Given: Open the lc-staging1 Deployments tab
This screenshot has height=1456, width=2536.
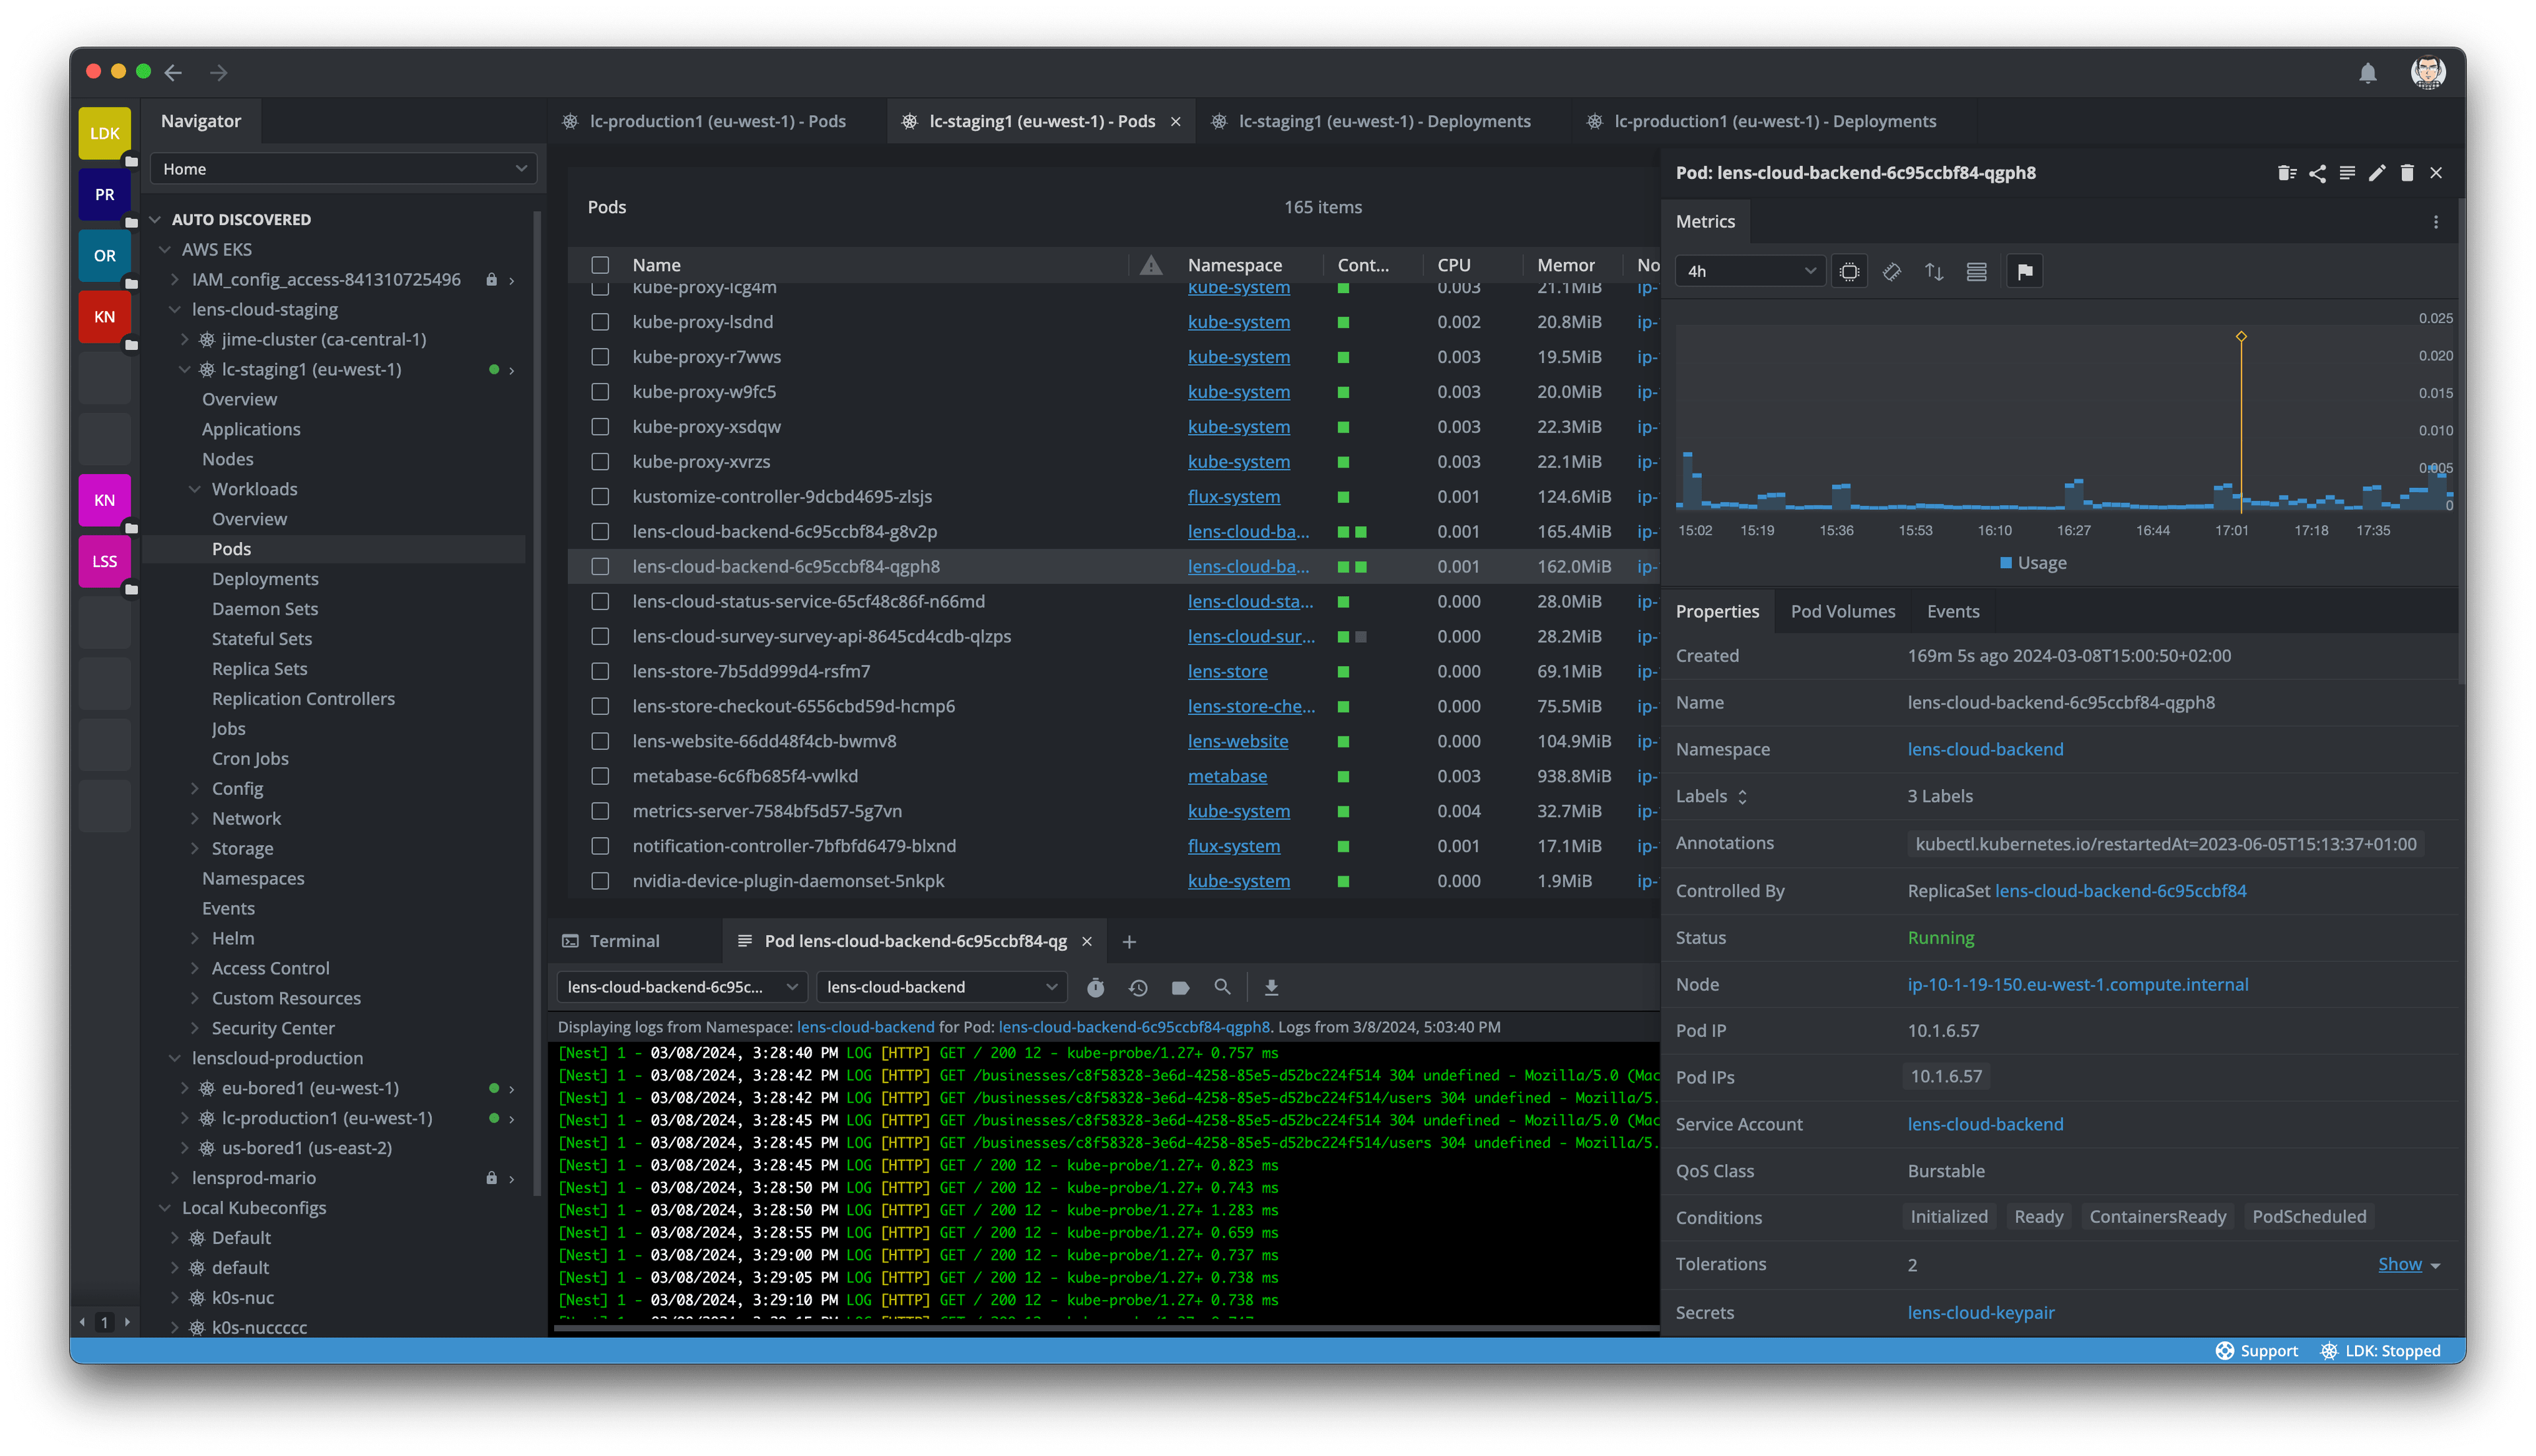Looking at the screenshot, I should [1383, 121].
